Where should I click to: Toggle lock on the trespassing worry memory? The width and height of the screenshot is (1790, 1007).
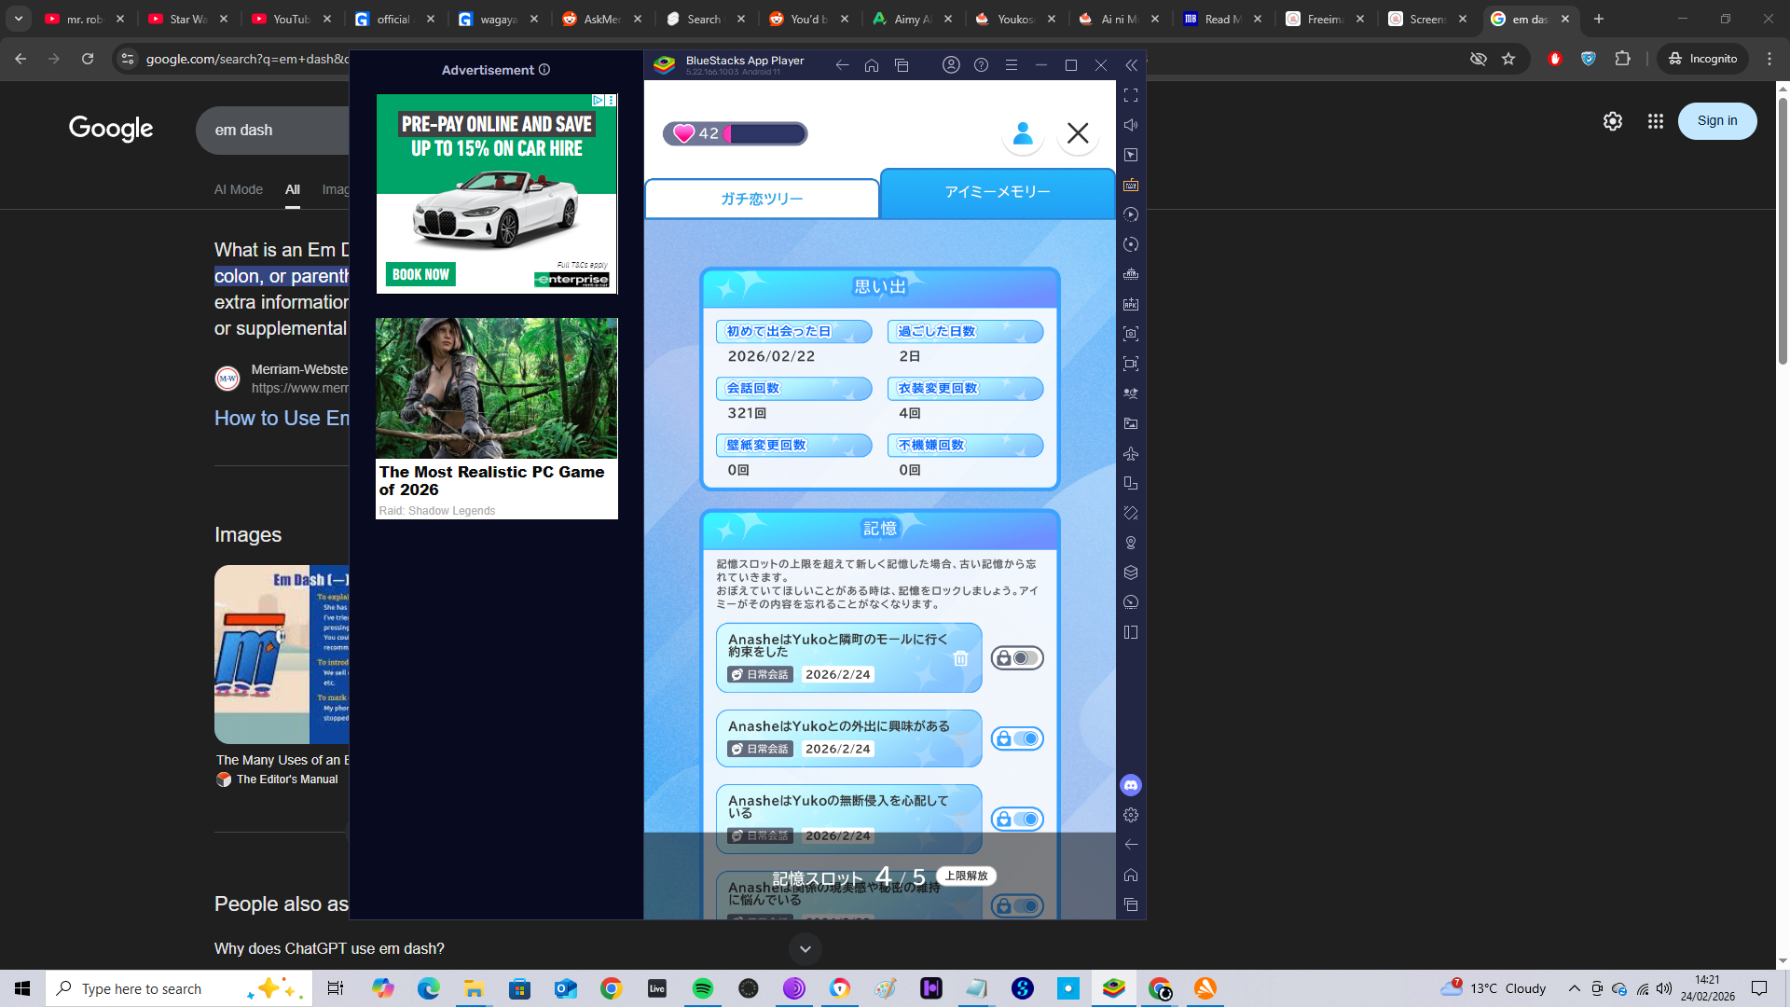coord(1016,819)
